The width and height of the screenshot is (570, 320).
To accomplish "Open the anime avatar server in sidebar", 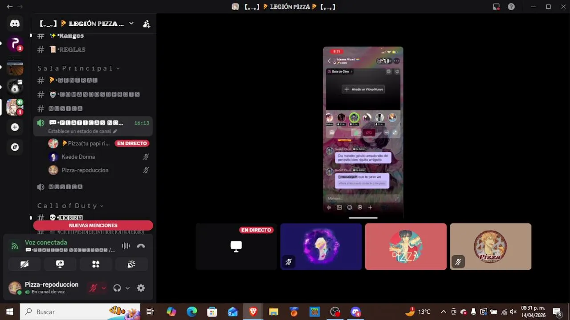I will [x=15, y=107].
